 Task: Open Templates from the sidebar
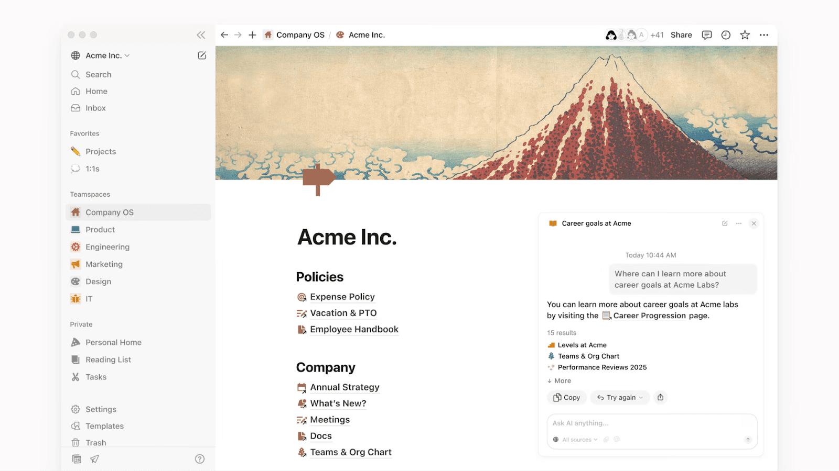coord(138,426)
